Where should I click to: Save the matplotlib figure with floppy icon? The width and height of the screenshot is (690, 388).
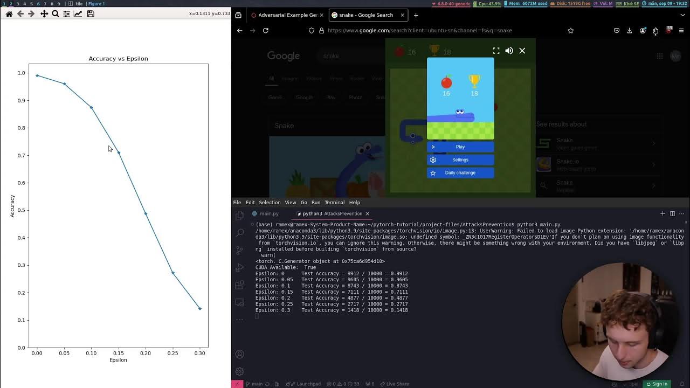click(91, 14)
